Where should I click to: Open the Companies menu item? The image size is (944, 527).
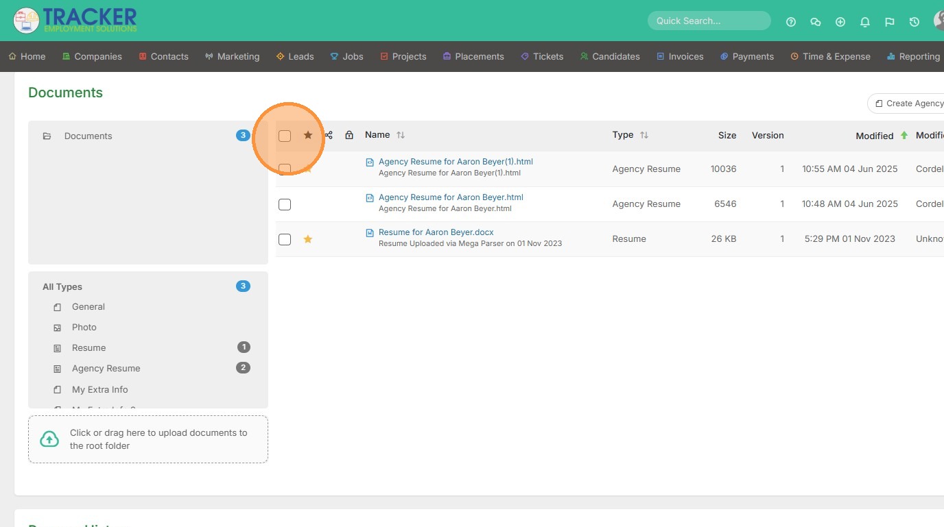click(92, 56)
